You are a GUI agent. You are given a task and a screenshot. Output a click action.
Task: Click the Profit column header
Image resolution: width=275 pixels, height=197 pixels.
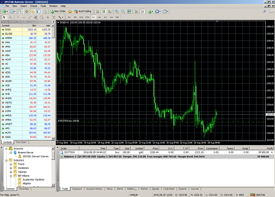pos(262,149)
